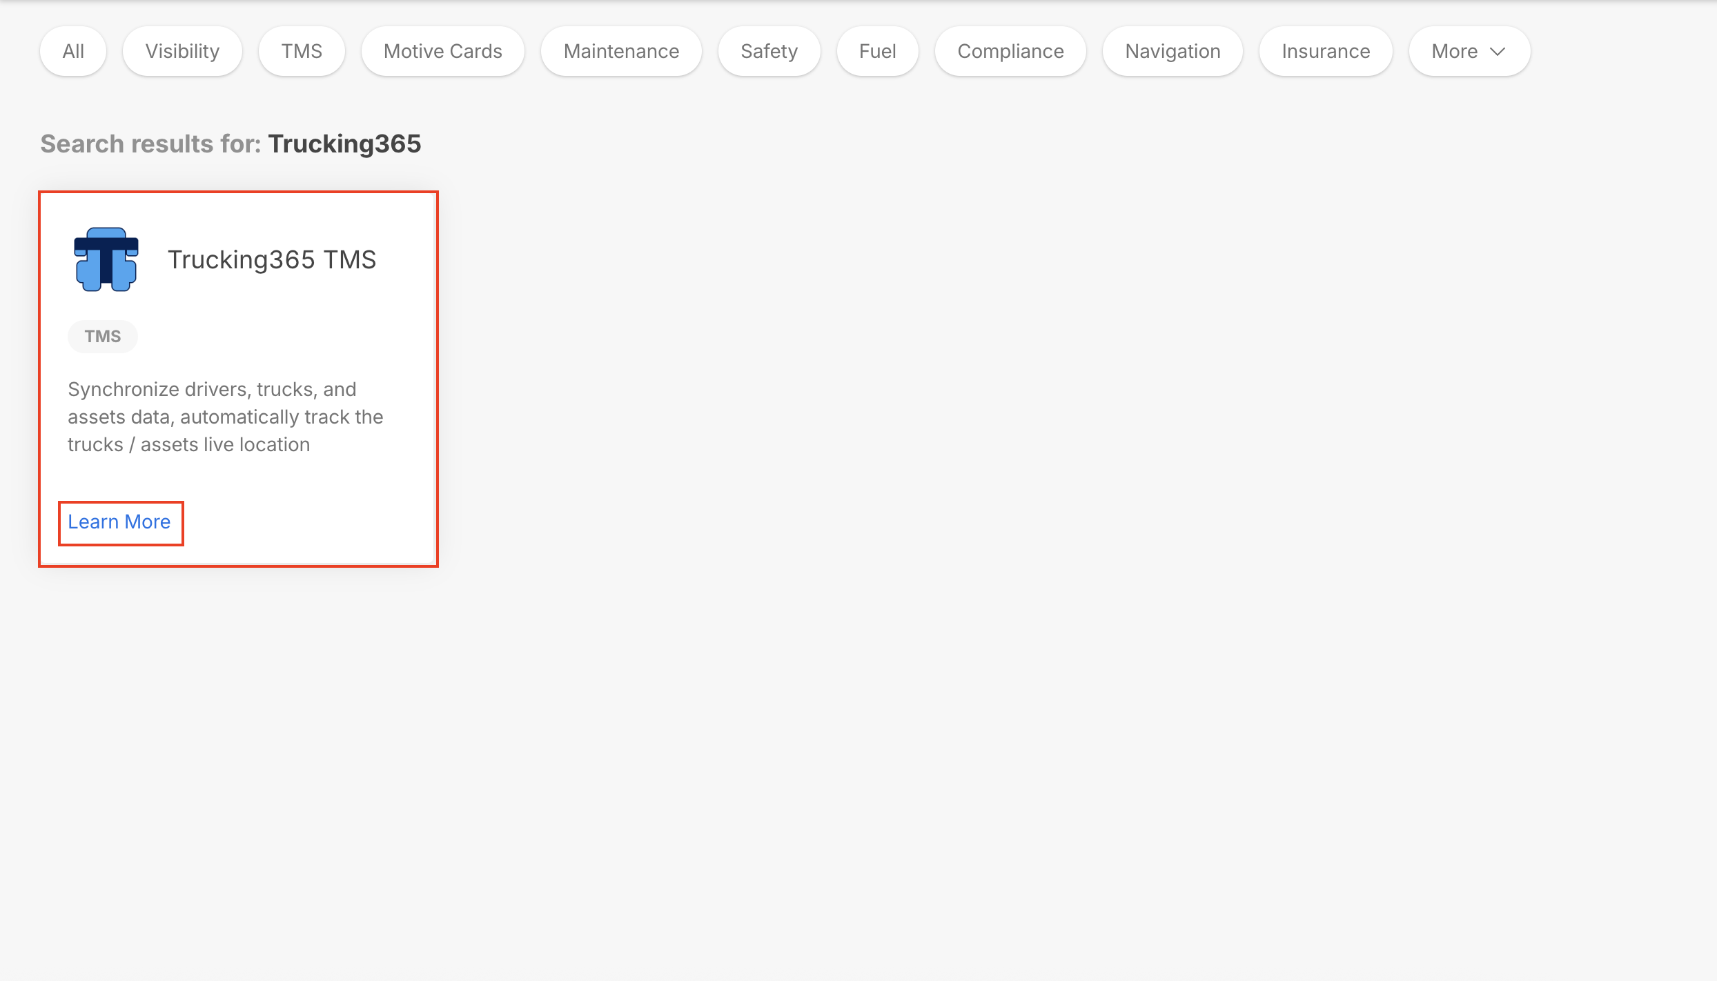Expand the More categories dropdown
Screen dimensions: 1717x981
pyautogui.click(x=1469, y=51)
